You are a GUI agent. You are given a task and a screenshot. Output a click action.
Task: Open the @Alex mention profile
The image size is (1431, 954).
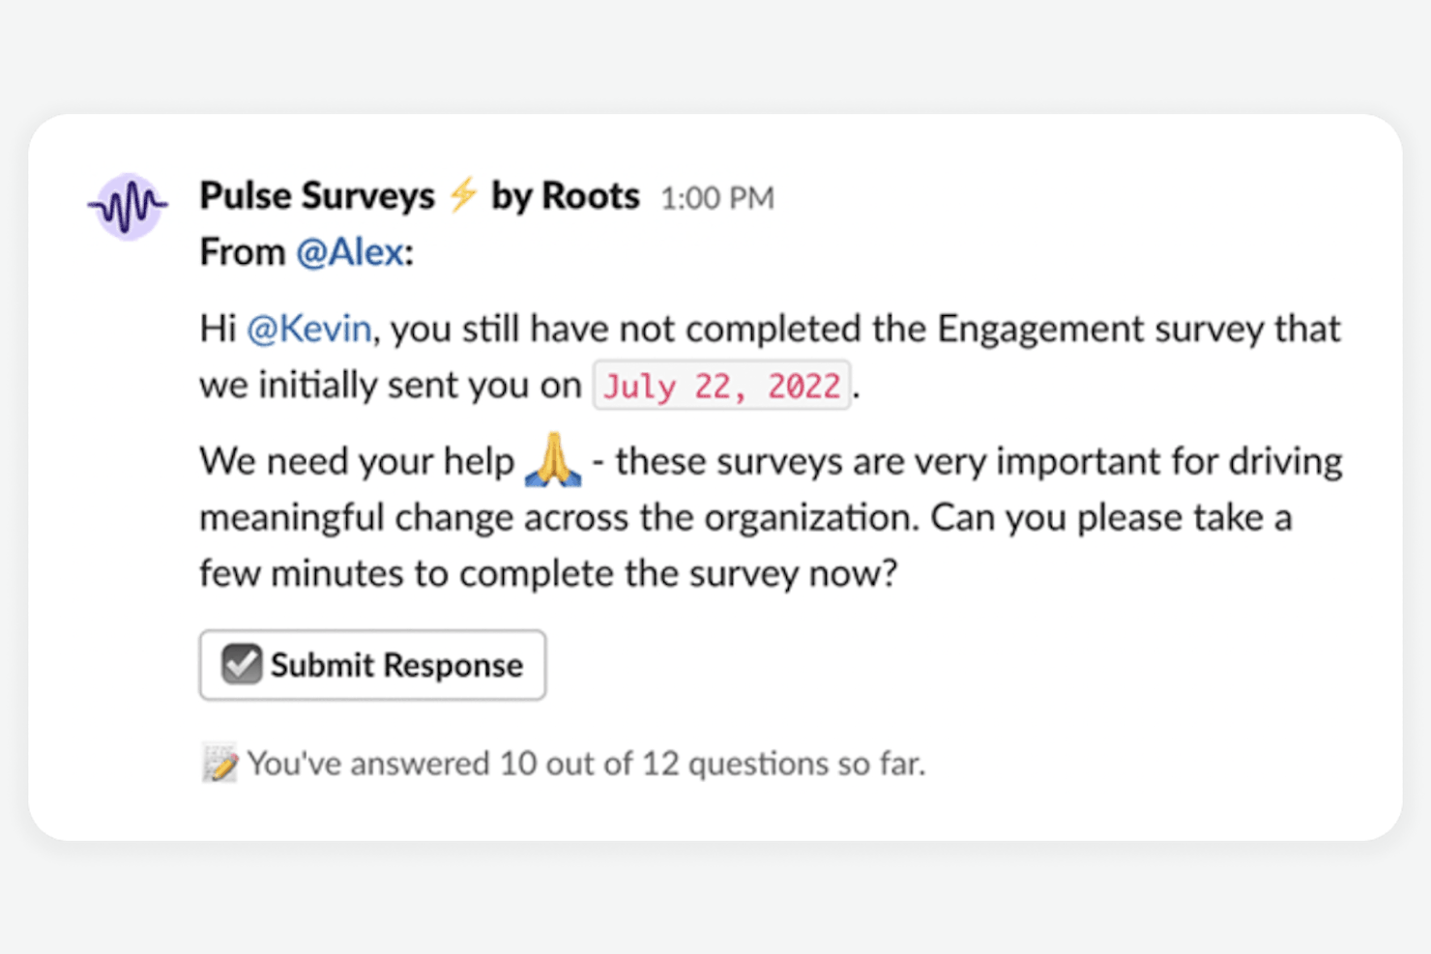(350, 252)
